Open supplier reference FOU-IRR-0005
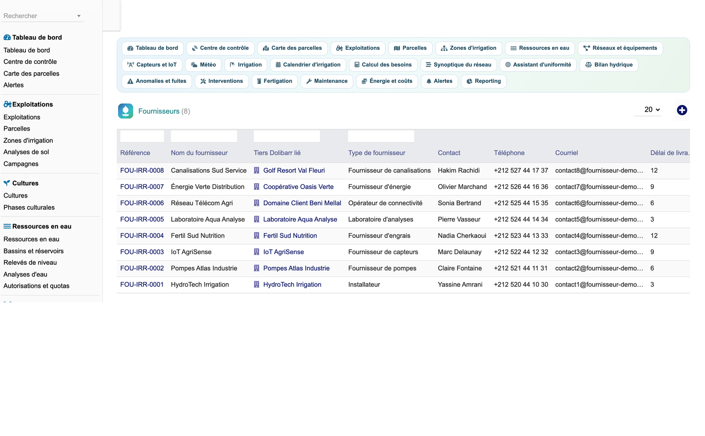This screenshot has height=436, width=705. click(142, 219)
